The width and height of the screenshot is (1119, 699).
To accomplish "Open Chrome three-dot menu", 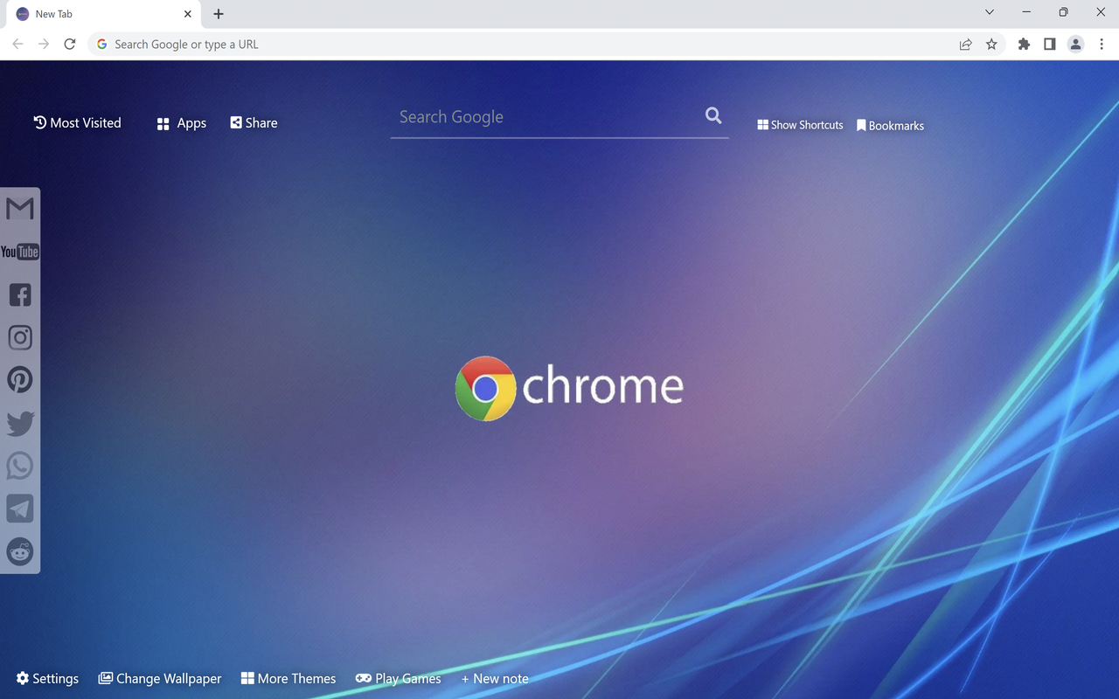I will click(1102, 45).
